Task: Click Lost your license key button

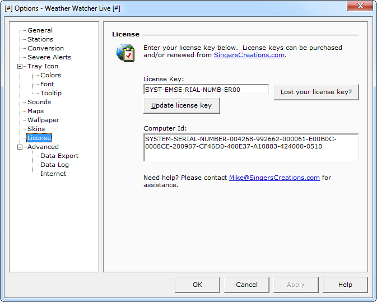Action: [x=316, y=92]
